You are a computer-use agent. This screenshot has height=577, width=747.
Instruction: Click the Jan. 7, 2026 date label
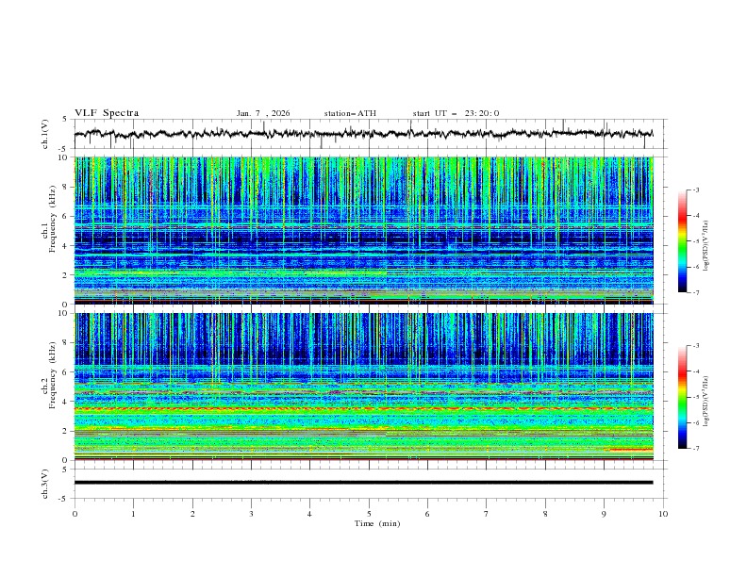point(263,113)
